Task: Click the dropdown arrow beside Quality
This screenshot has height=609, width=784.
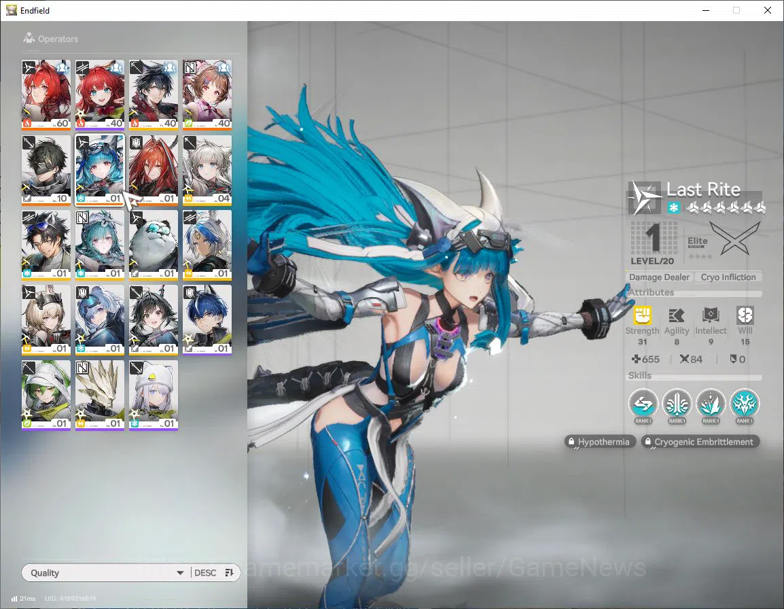Action: tap(180, 573)
